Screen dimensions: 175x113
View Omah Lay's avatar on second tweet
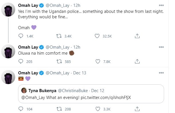[8, 51]
